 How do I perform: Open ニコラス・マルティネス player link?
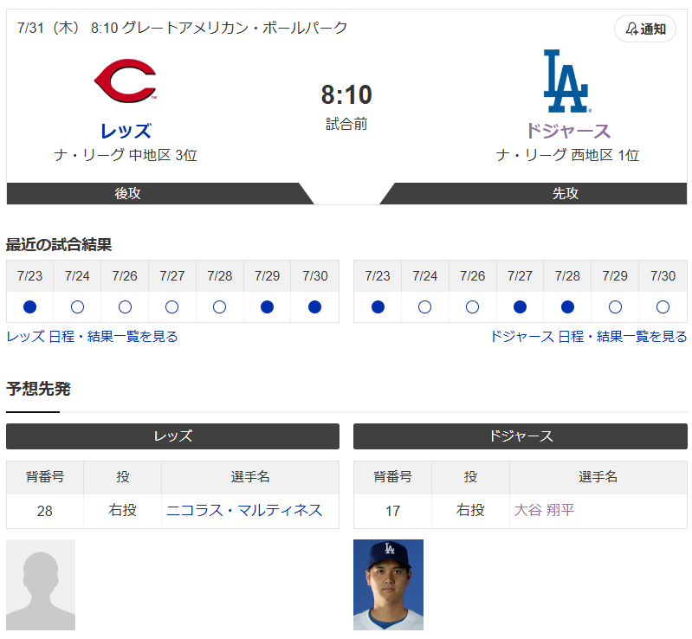point(244,510)
